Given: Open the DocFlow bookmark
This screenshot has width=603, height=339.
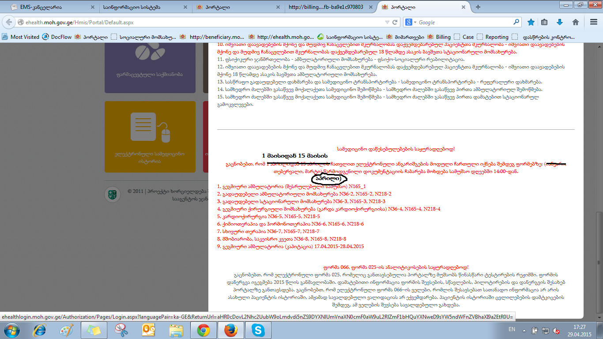Looking at the screenshot, I should tap(57, 37).
